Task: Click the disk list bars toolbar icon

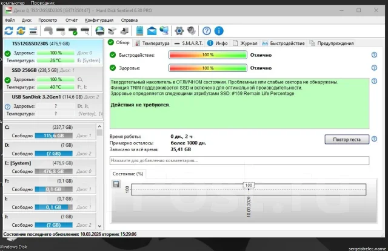Action: [x=33, y=31]
